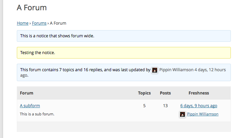Click the 'Freshness' column header
This screenshot has width=236, height=138.
tap(199, 93)
